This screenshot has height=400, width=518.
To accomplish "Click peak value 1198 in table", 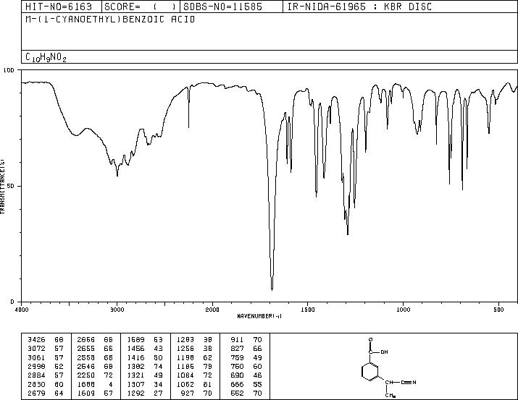I will click(185, 358).
